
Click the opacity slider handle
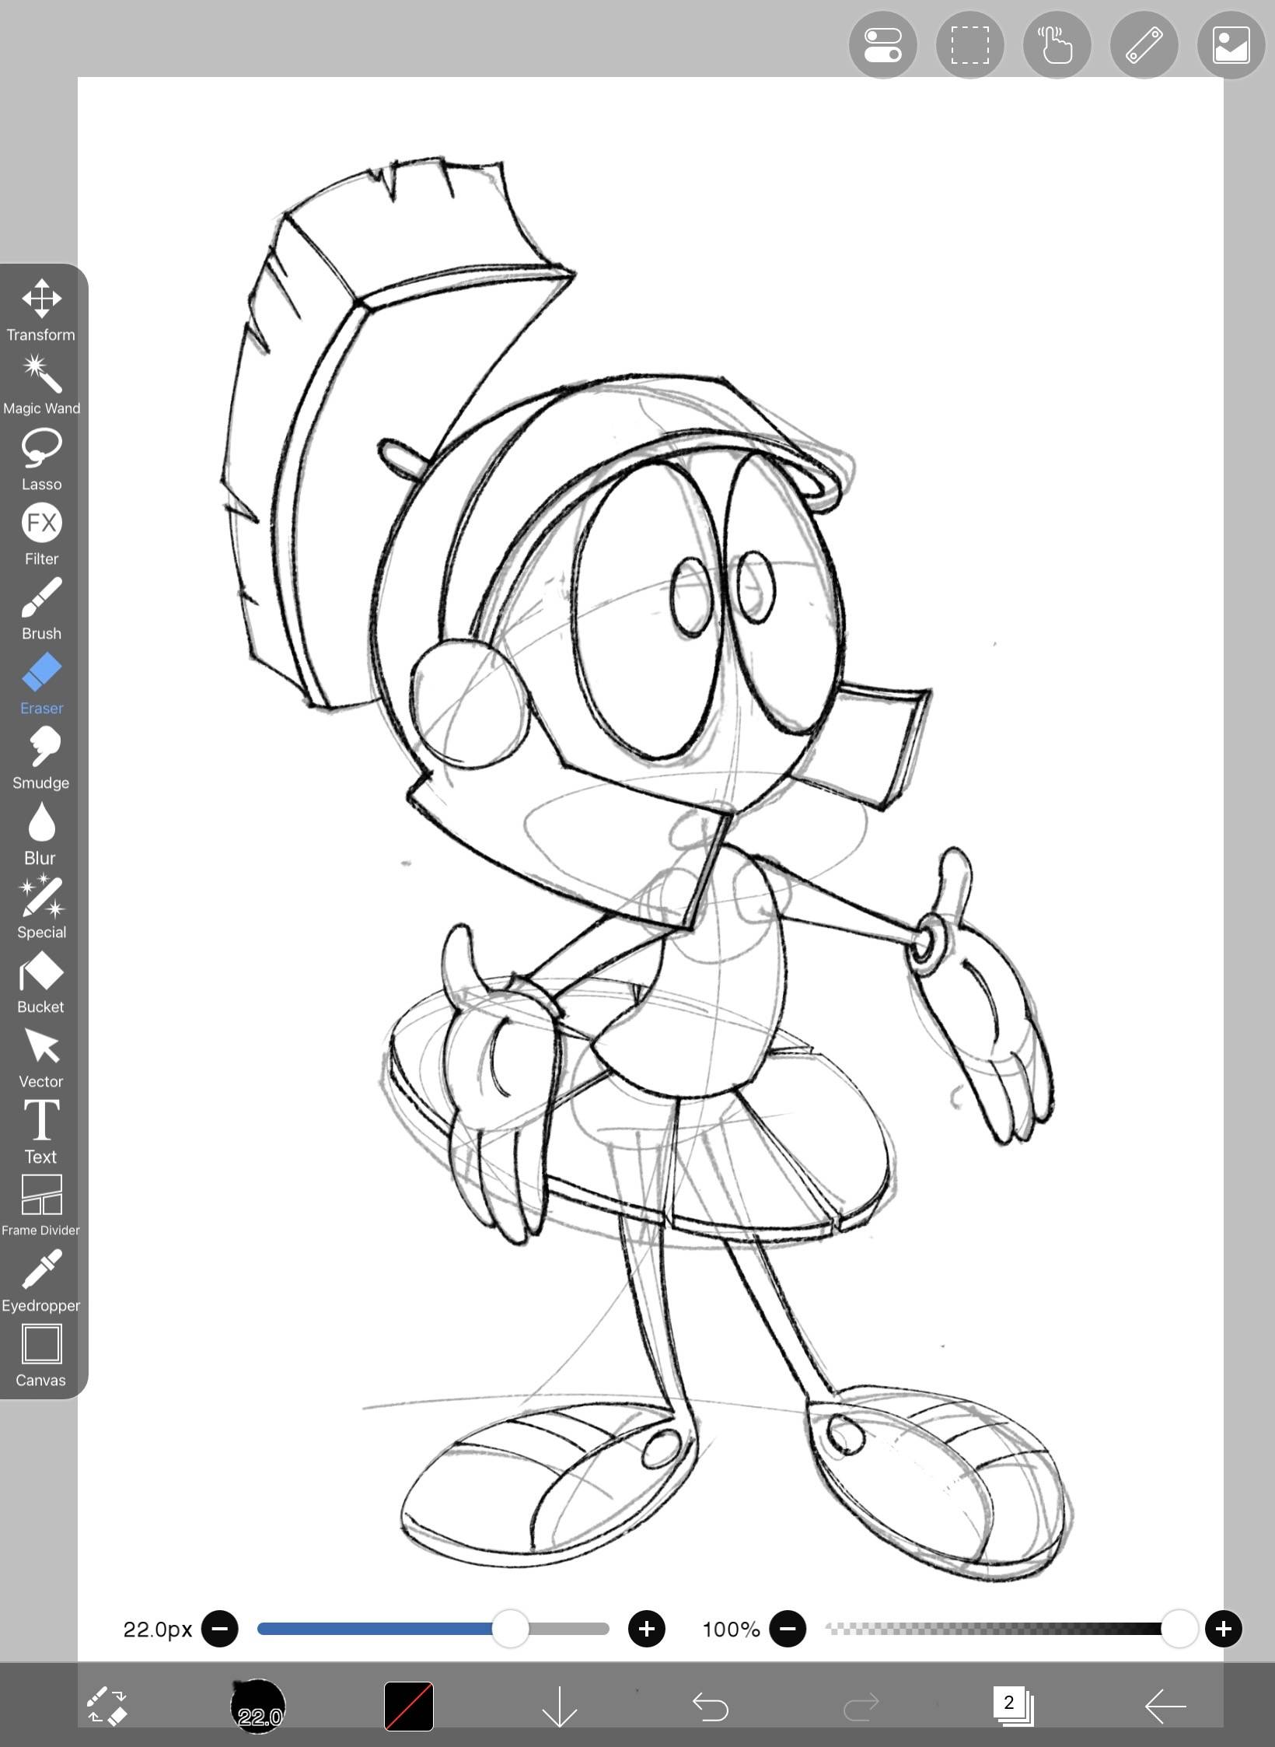1179,1628
